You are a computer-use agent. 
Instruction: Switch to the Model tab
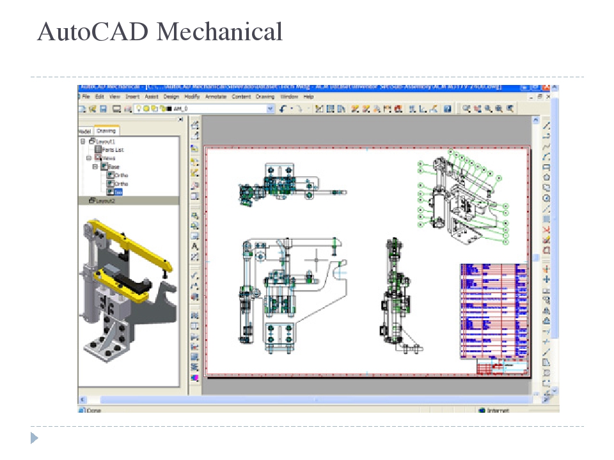pos(84,131)
